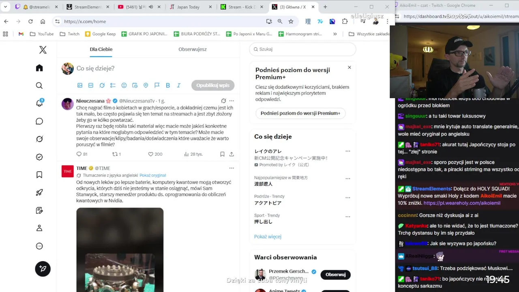519x292 pixels.
Task: Schedule post icon in composer
Action: [x=135, y=86]
